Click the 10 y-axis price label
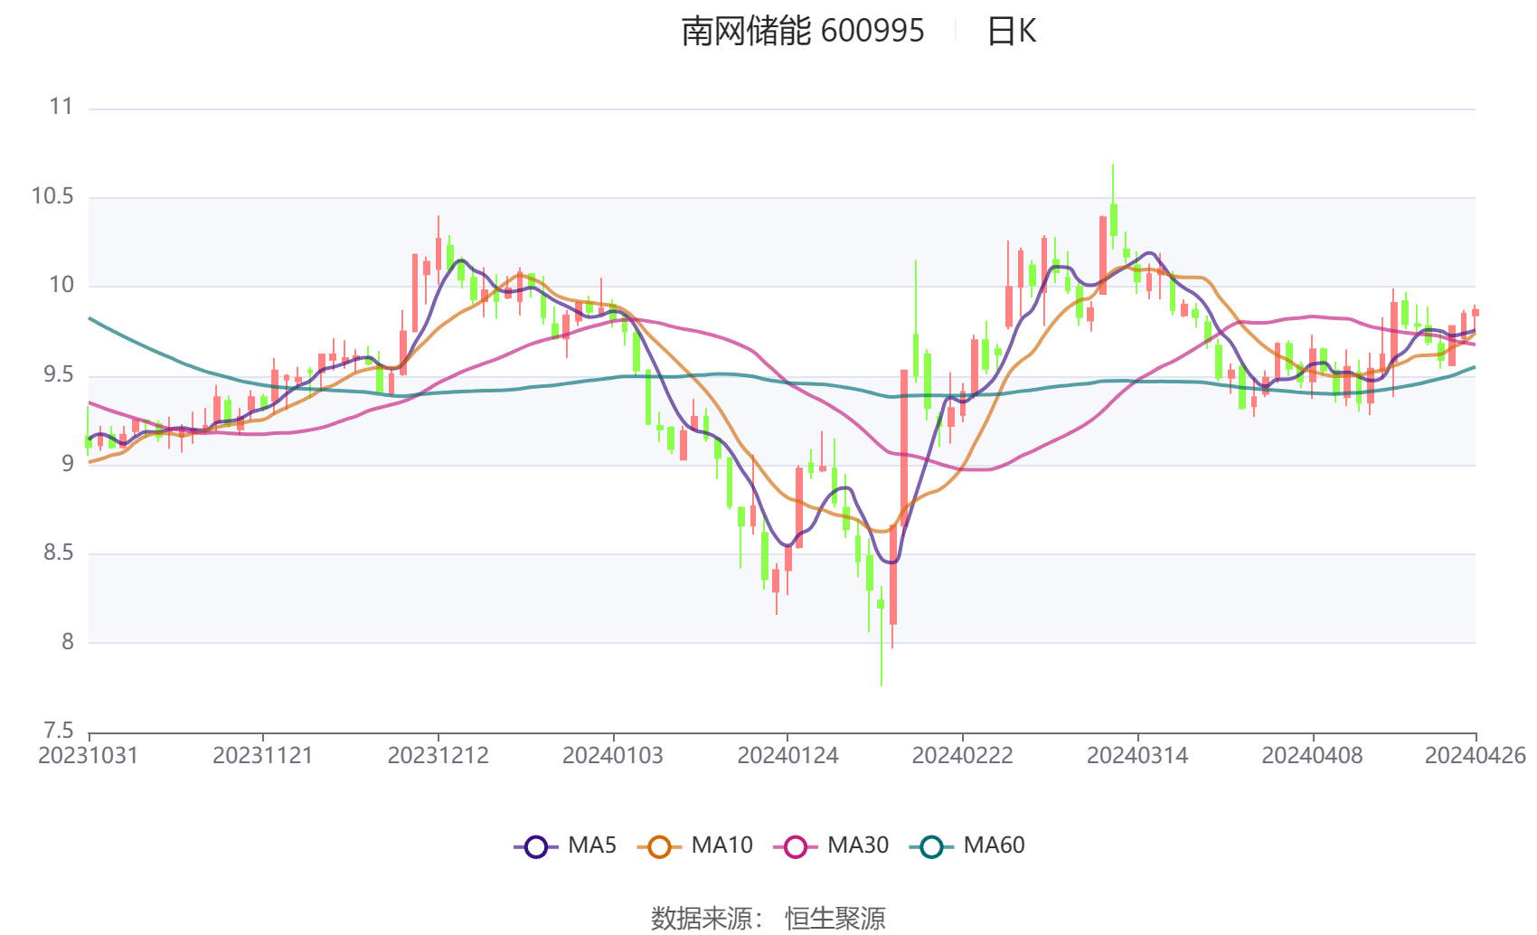This screenshot has height=935, width=1537. coord(61,286)
